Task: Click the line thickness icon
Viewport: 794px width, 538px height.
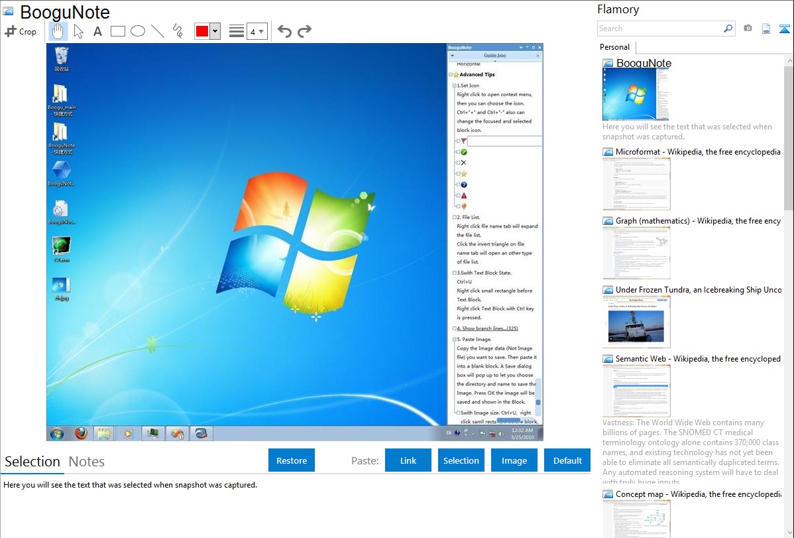Action: pos(237,31)
